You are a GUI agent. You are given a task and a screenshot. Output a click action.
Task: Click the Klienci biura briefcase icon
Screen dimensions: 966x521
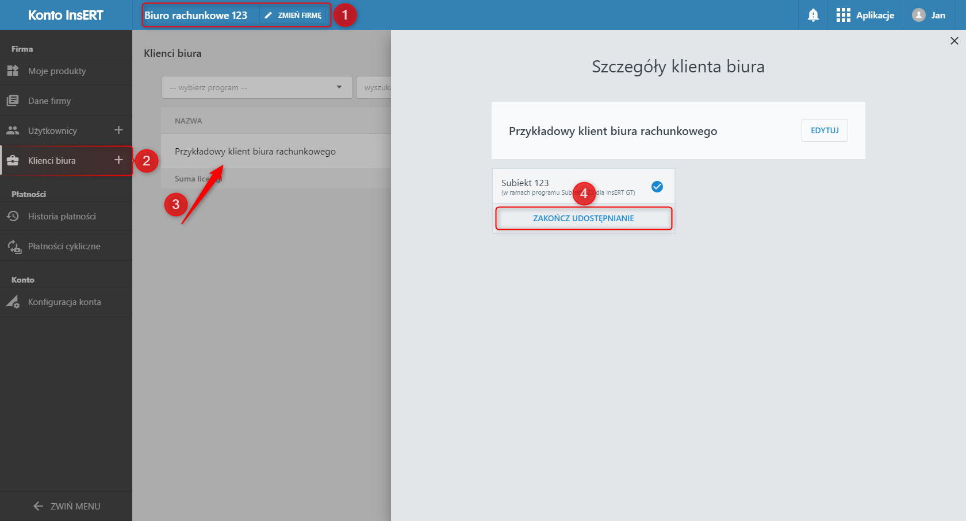click(x=13, y=160)
